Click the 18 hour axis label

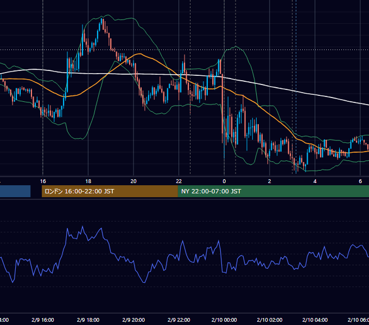point(88,181)
